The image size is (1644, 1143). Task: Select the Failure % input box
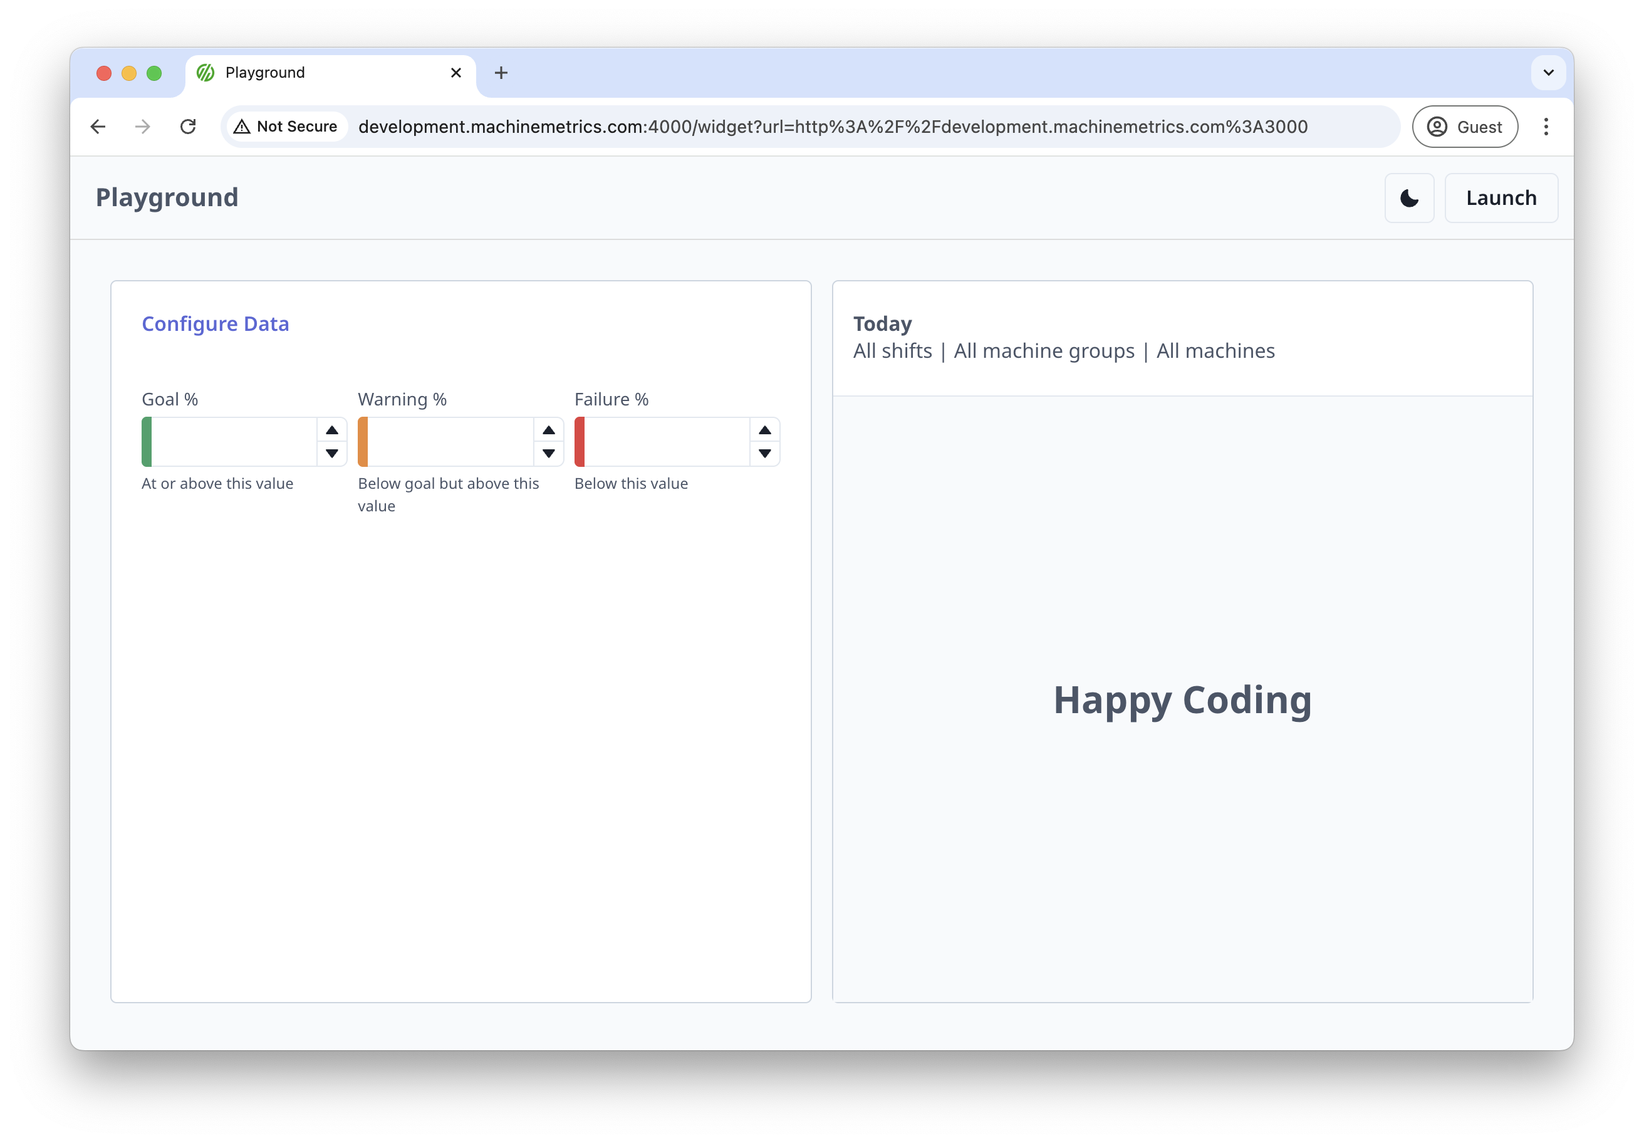click(666, 442)
